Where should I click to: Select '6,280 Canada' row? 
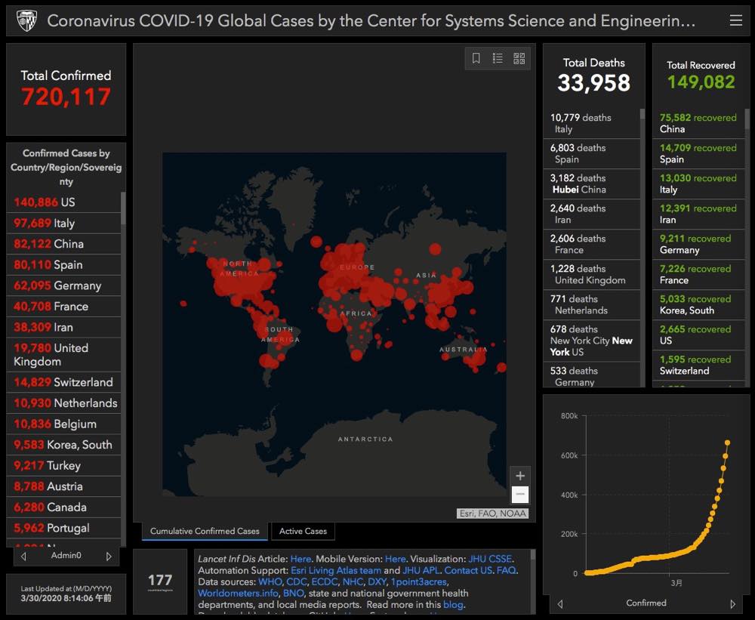click(x=64, y=507)
